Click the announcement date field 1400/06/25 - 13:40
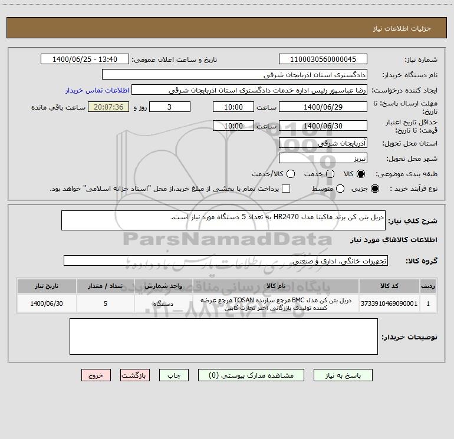This screenshot has width=454, height=439. click(85, 60)
